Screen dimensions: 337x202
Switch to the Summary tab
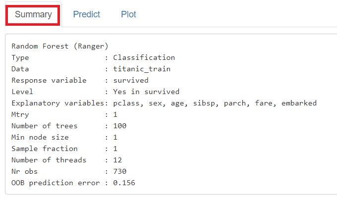(33, 14)
